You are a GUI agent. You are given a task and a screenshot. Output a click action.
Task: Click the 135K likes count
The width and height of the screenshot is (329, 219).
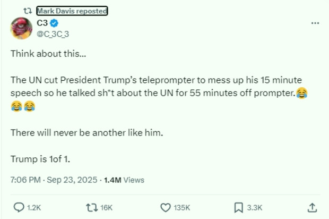(183, 207)
